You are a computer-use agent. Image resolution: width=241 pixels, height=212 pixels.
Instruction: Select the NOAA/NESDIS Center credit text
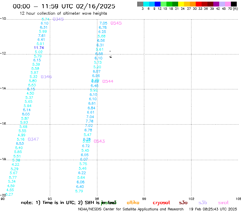(131, 209)
